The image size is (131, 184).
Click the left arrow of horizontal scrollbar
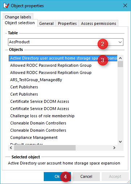pyautogui.click(x=11, y=148)
